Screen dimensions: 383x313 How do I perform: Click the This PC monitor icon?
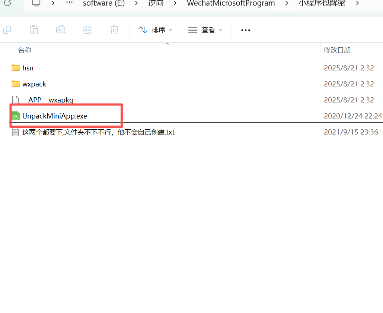point(36,3)
